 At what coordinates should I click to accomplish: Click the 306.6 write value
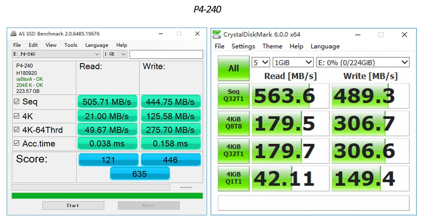pyautogui.click(x=370, y=151)
